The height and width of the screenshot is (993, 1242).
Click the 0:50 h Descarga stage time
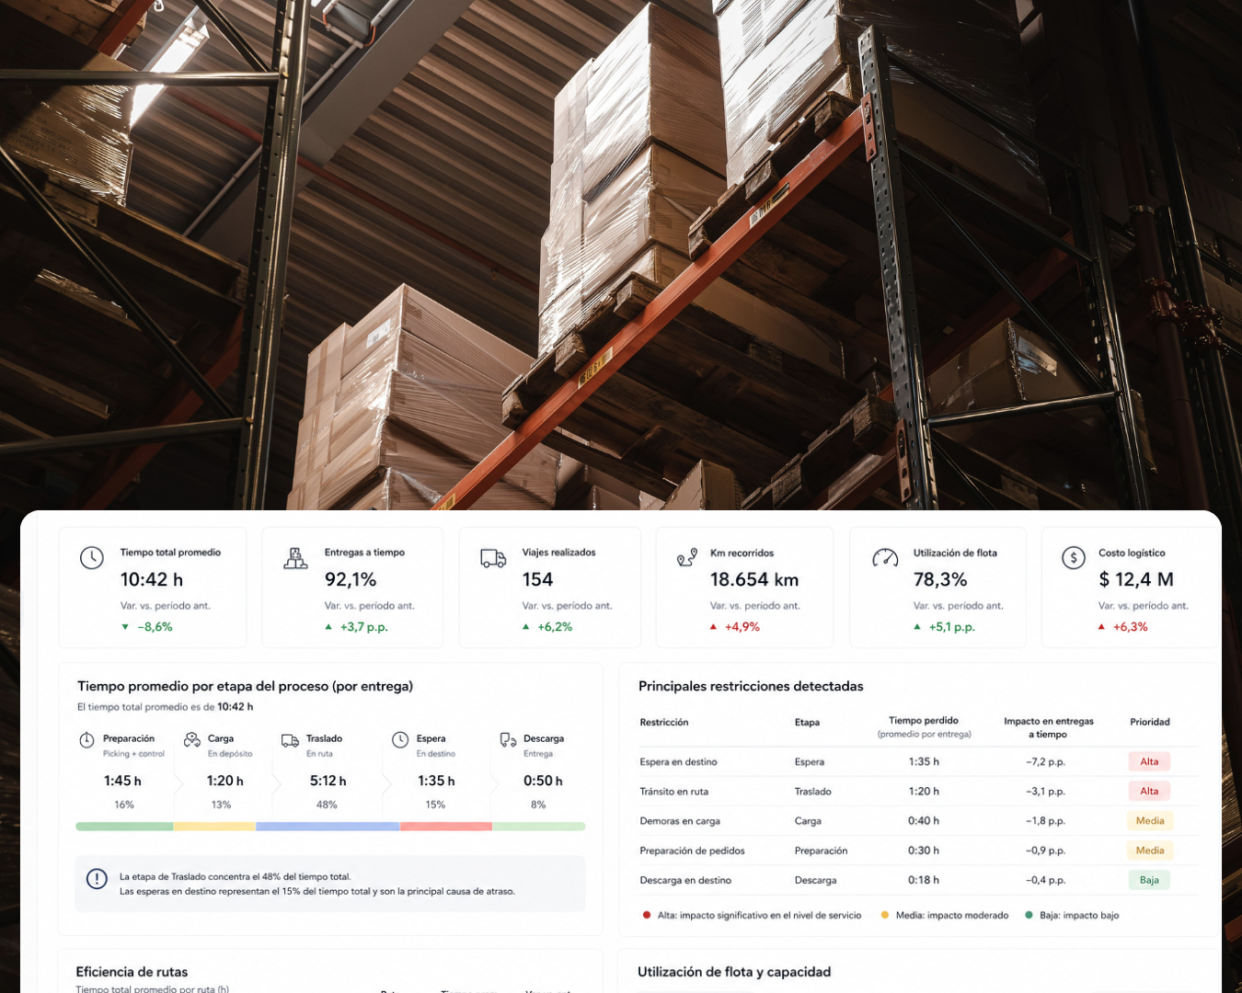(x=543, y=781)
